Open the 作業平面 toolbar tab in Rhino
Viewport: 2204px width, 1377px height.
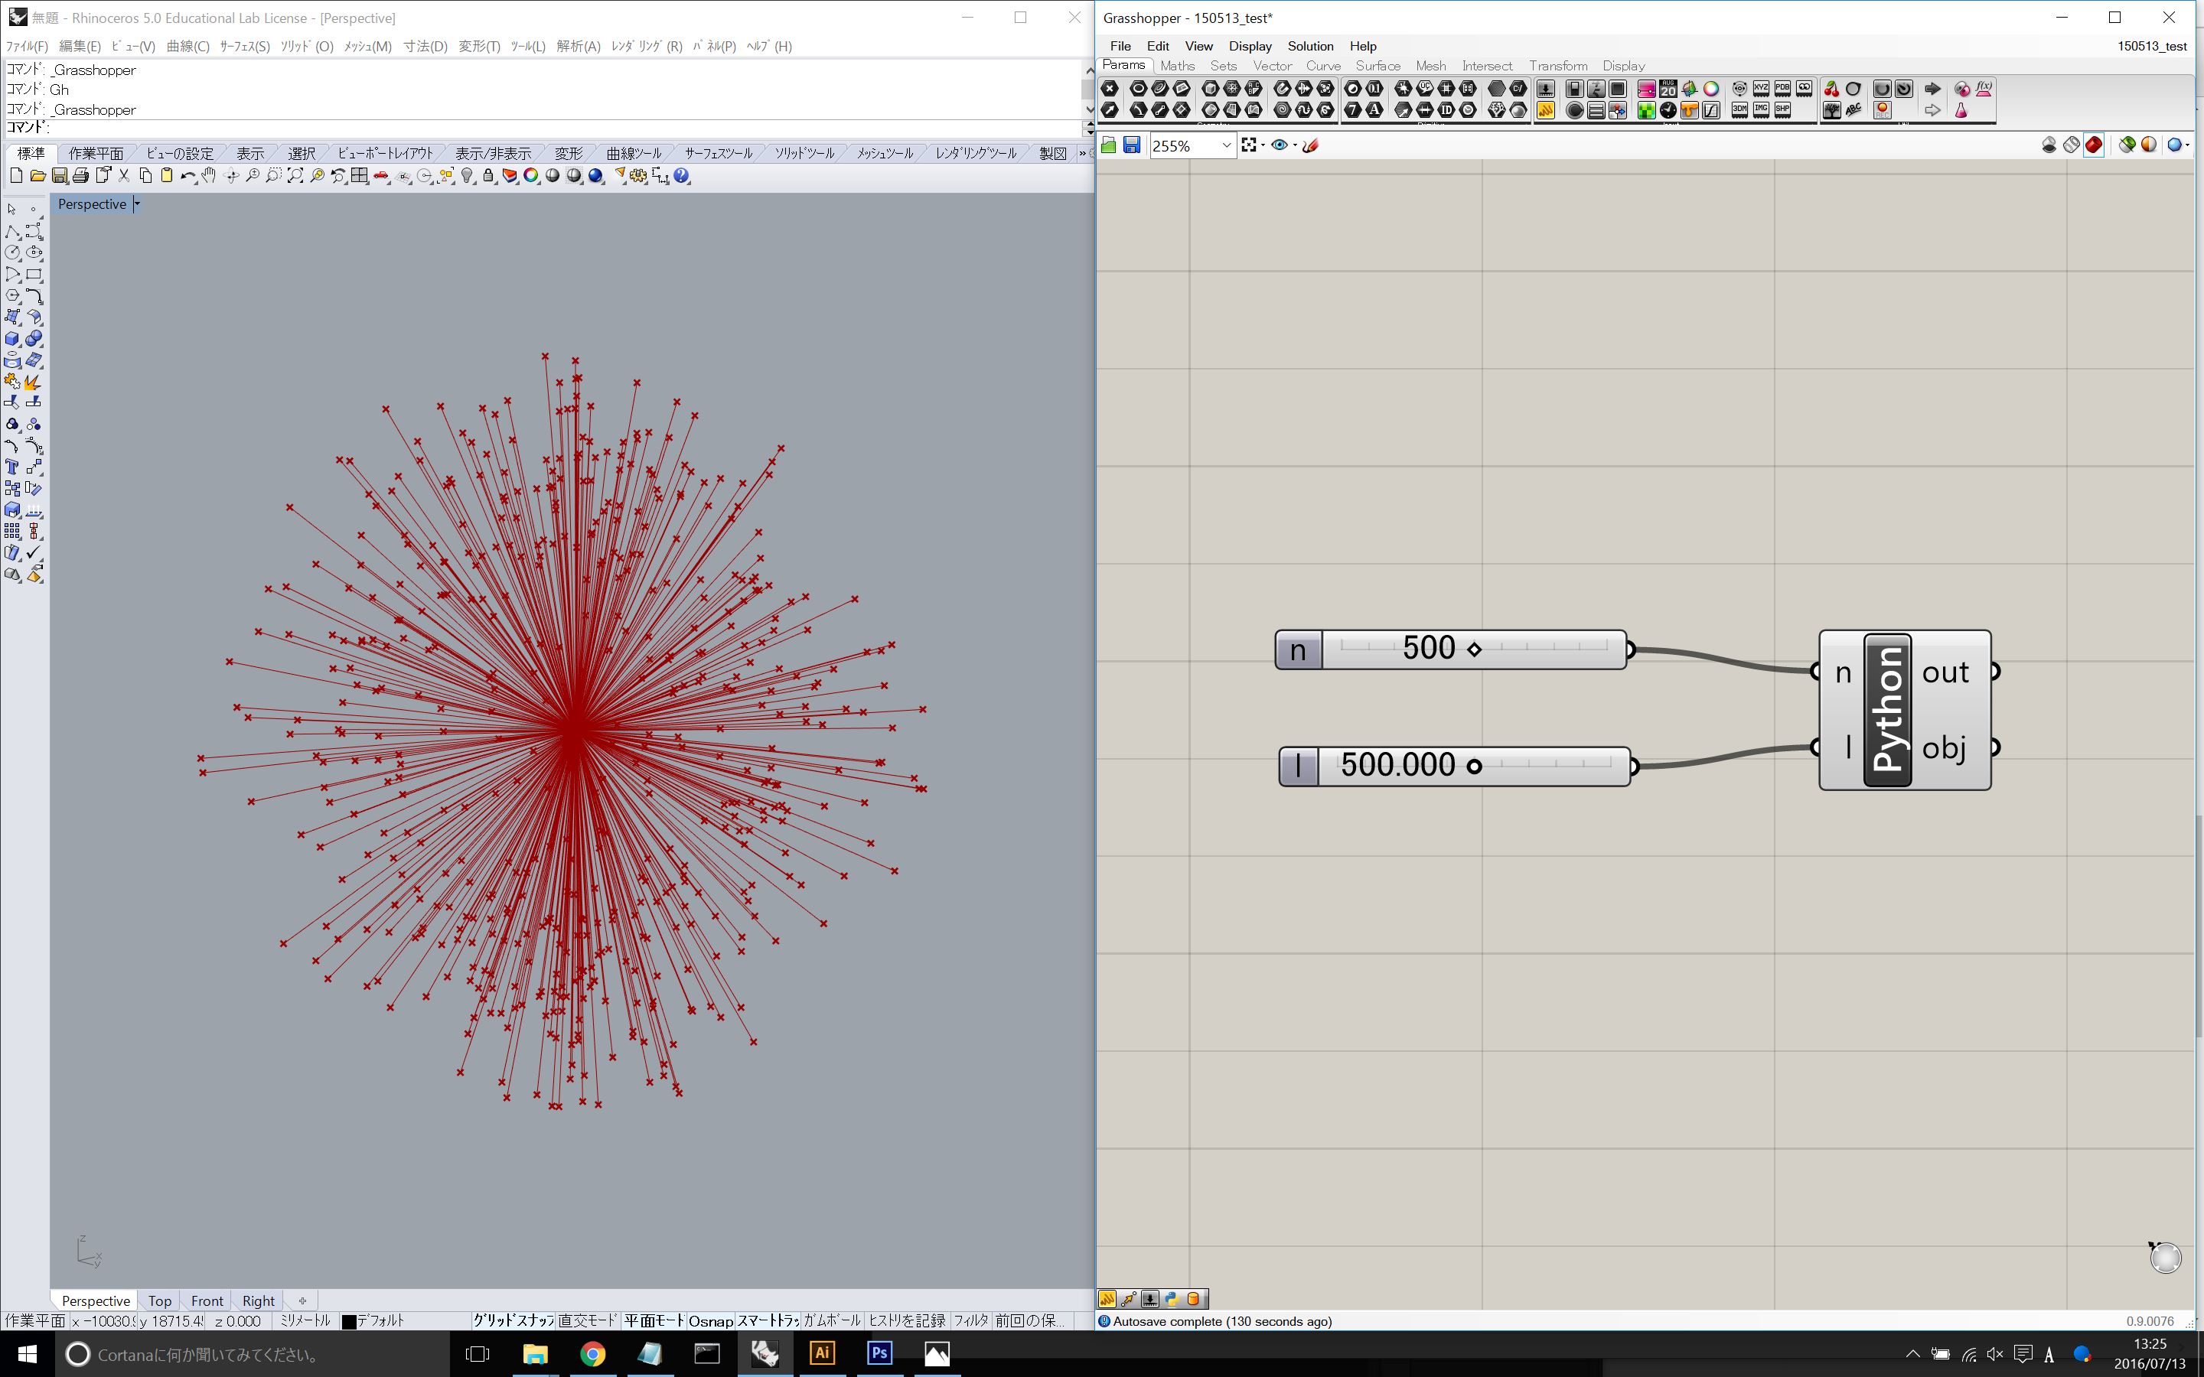pos(96,153)
